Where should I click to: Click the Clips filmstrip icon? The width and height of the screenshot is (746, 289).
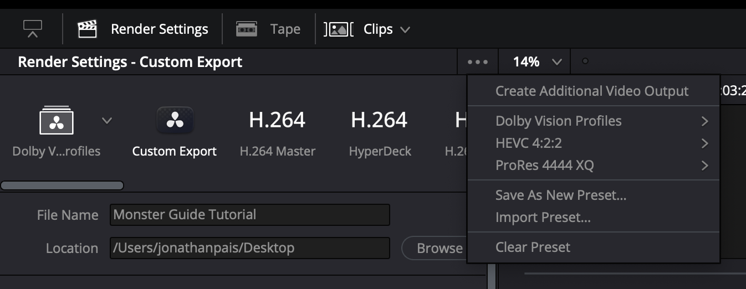click(339, 29)
